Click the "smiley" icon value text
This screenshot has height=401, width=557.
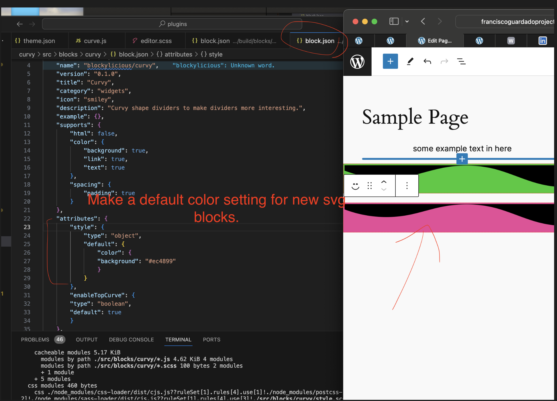(97, 100)
